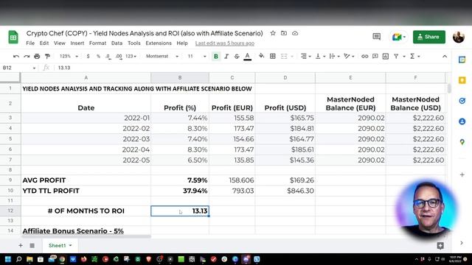
Task: Click the Create a filter icon
Action: coord(396,56)
